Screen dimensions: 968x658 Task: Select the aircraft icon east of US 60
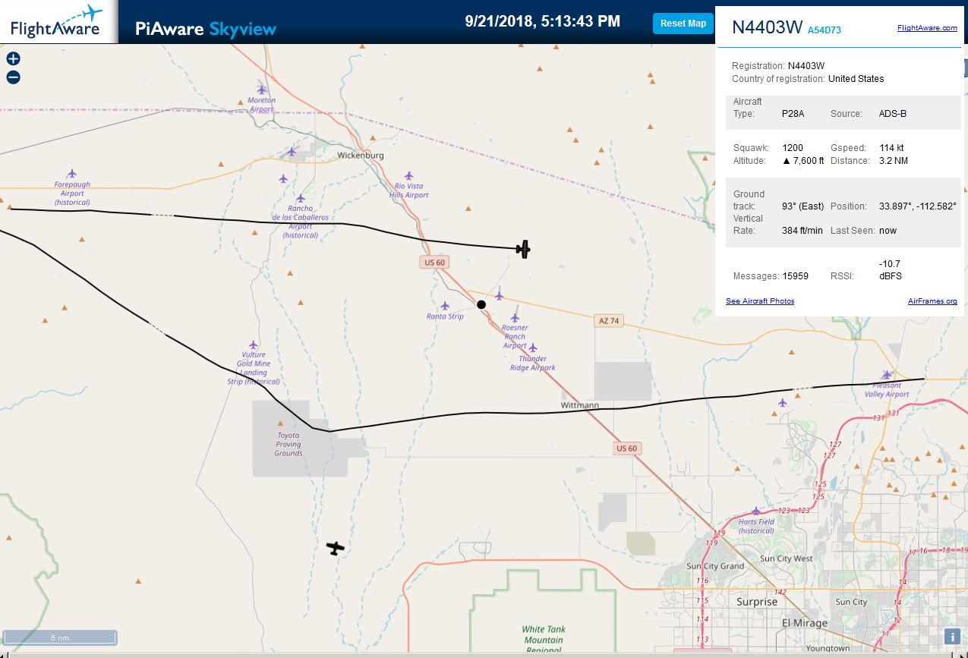(523, 248)
